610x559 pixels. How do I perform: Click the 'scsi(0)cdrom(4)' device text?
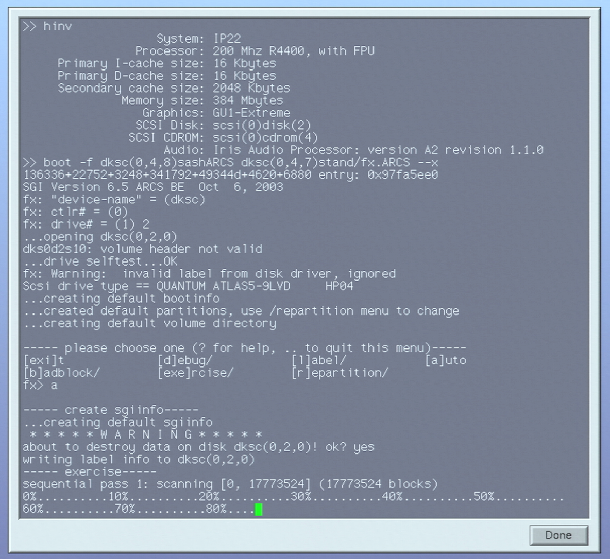tap(265, 138)
